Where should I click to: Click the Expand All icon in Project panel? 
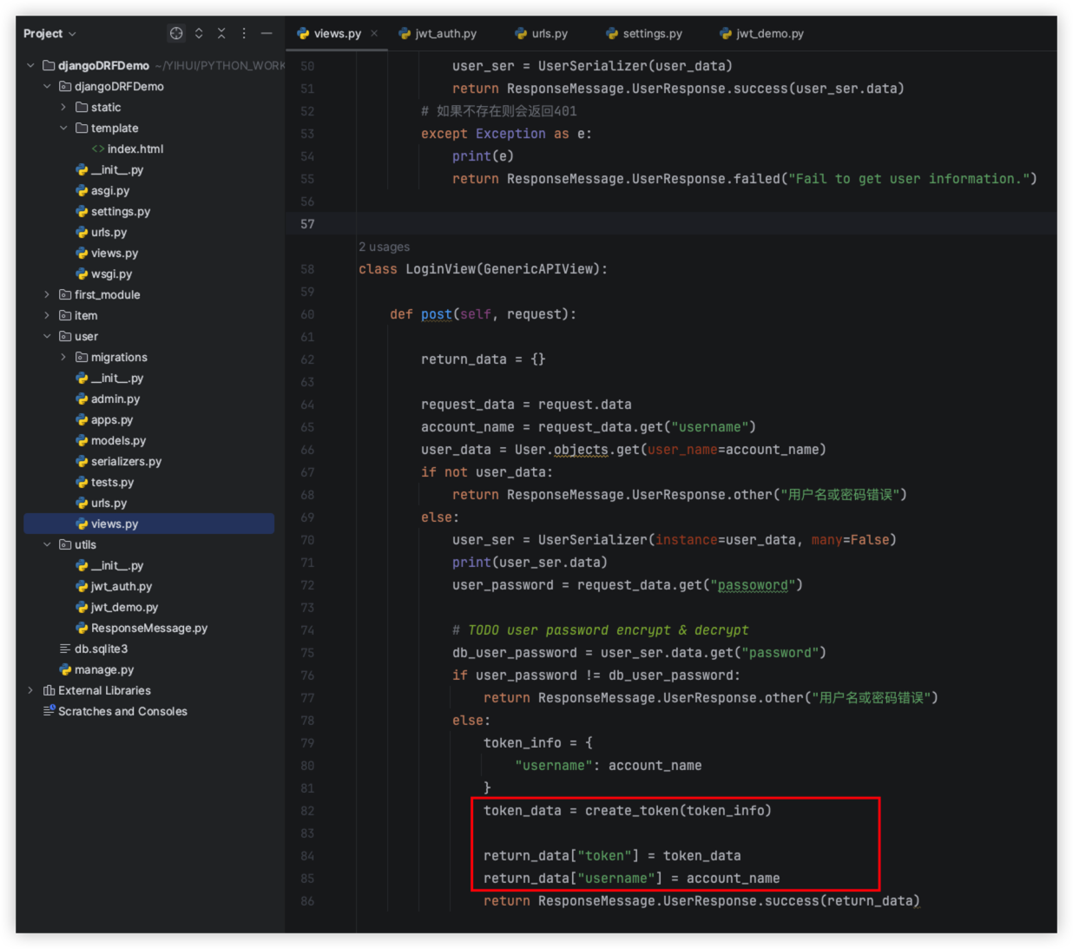pyautogui.click(x=199, y=33)
